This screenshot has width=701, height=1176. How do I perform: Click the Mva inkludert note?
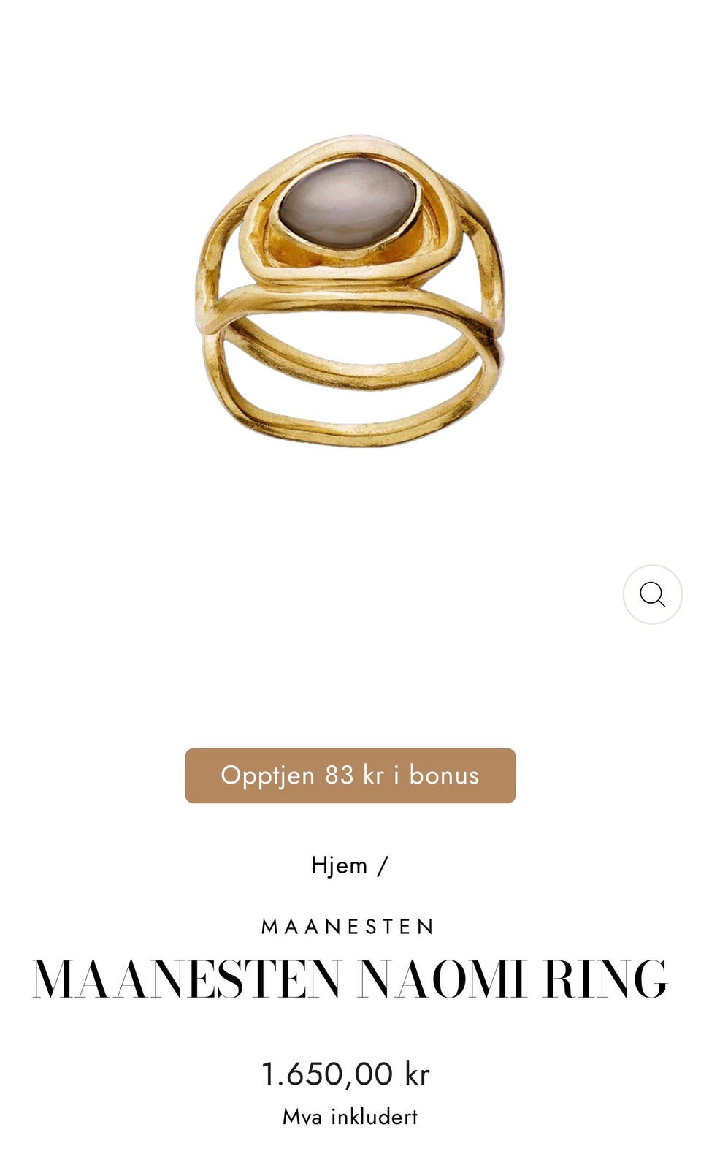point(350,1117)
